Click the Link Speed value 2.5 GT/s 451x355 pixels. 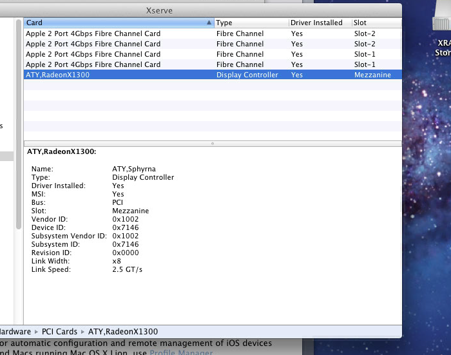click(127, 269)
